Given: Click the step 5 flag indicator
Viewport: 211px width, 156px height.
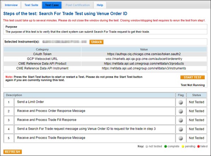Looking at the screenshot, I should coord(181,138).
